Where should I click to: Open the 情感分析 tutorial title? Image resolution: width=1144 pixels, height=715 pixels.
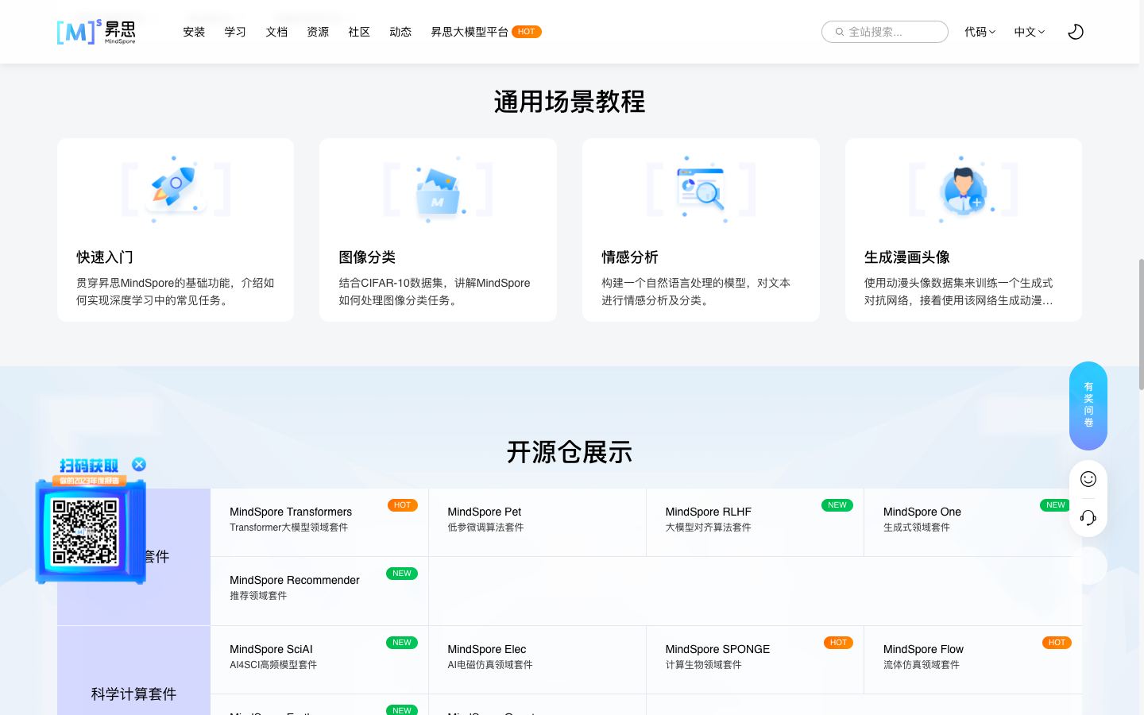pos(630,257)
